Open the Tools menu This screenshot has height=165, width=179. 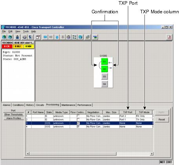point(26,31)
